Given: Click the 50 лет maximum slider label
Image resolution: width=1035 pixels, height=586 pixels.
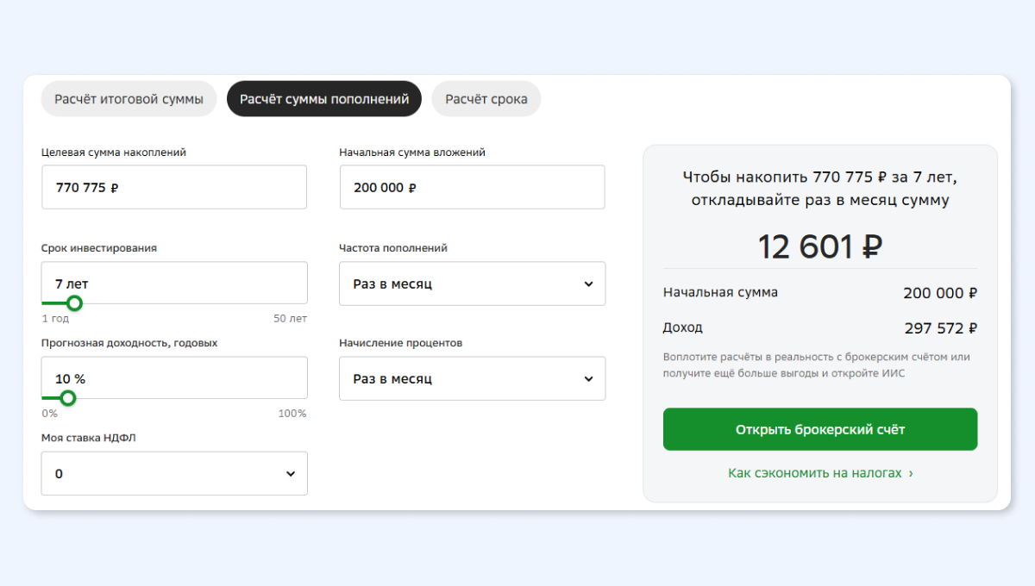Looking at the screenshot, I should pos(290,319).
